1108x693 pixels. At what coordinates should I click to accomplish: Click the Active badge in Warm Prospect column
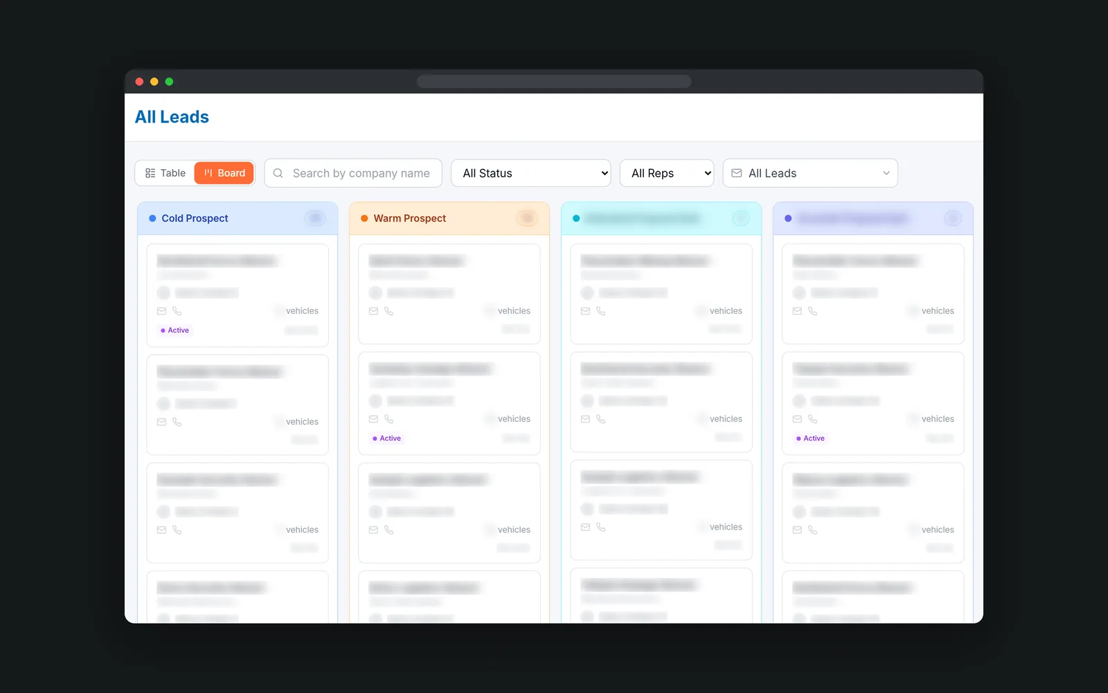[386, 439]
